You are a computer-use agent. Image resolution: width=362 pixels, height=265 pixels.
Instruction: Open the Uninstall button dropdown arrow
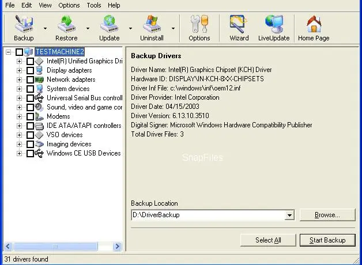point(173,29)
